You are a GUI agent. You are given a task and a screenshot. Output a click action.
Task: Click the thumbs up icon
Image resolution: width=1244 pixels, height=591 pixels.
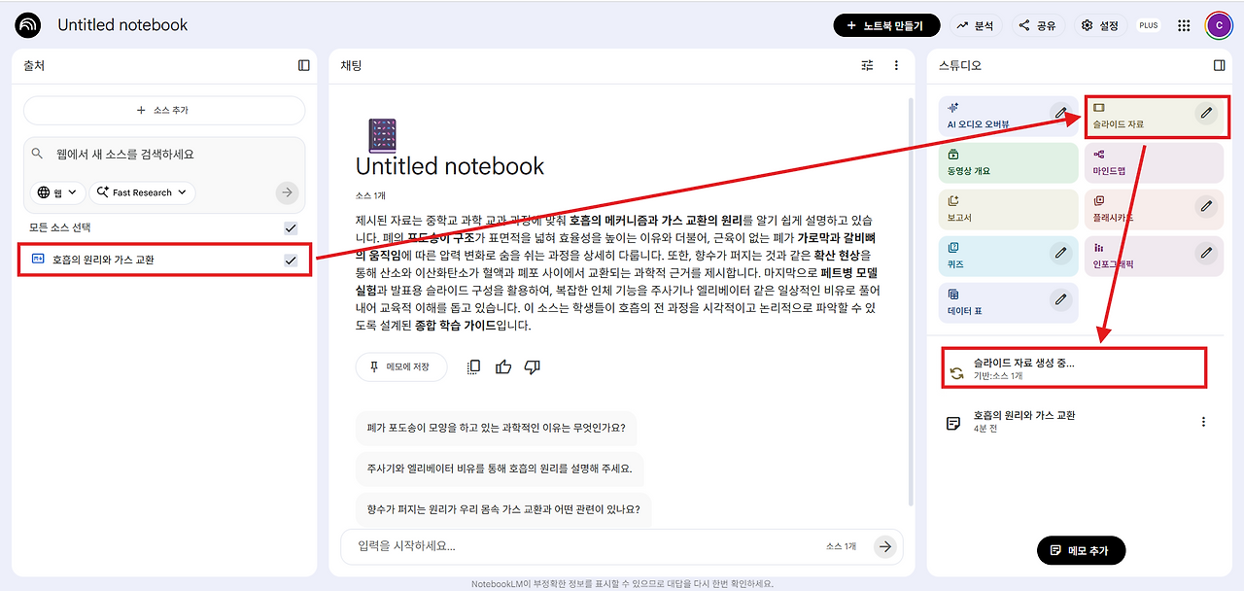503,366
